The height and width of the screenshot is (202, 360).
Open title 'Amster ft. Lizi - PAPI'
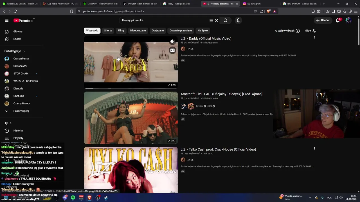tap(221, 94)
